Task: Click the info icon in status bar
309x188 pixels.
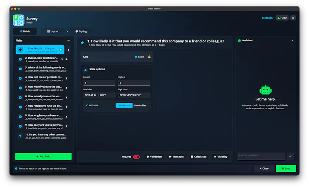Action: tap(16, 169)
